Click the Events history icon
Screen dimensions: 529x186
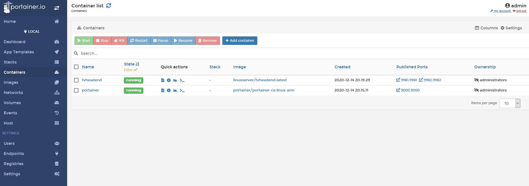[57, 113]
